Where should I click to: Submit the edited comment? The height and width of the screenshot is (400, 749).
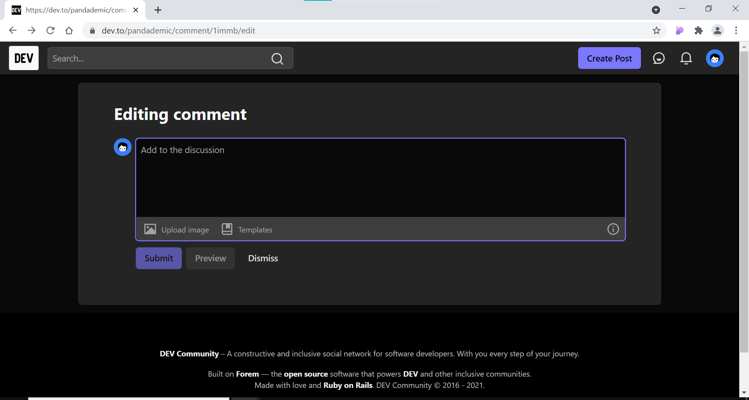tap(158, 258)
